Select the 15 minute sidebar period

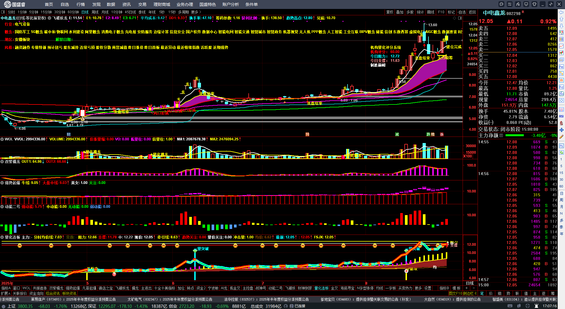561,173
